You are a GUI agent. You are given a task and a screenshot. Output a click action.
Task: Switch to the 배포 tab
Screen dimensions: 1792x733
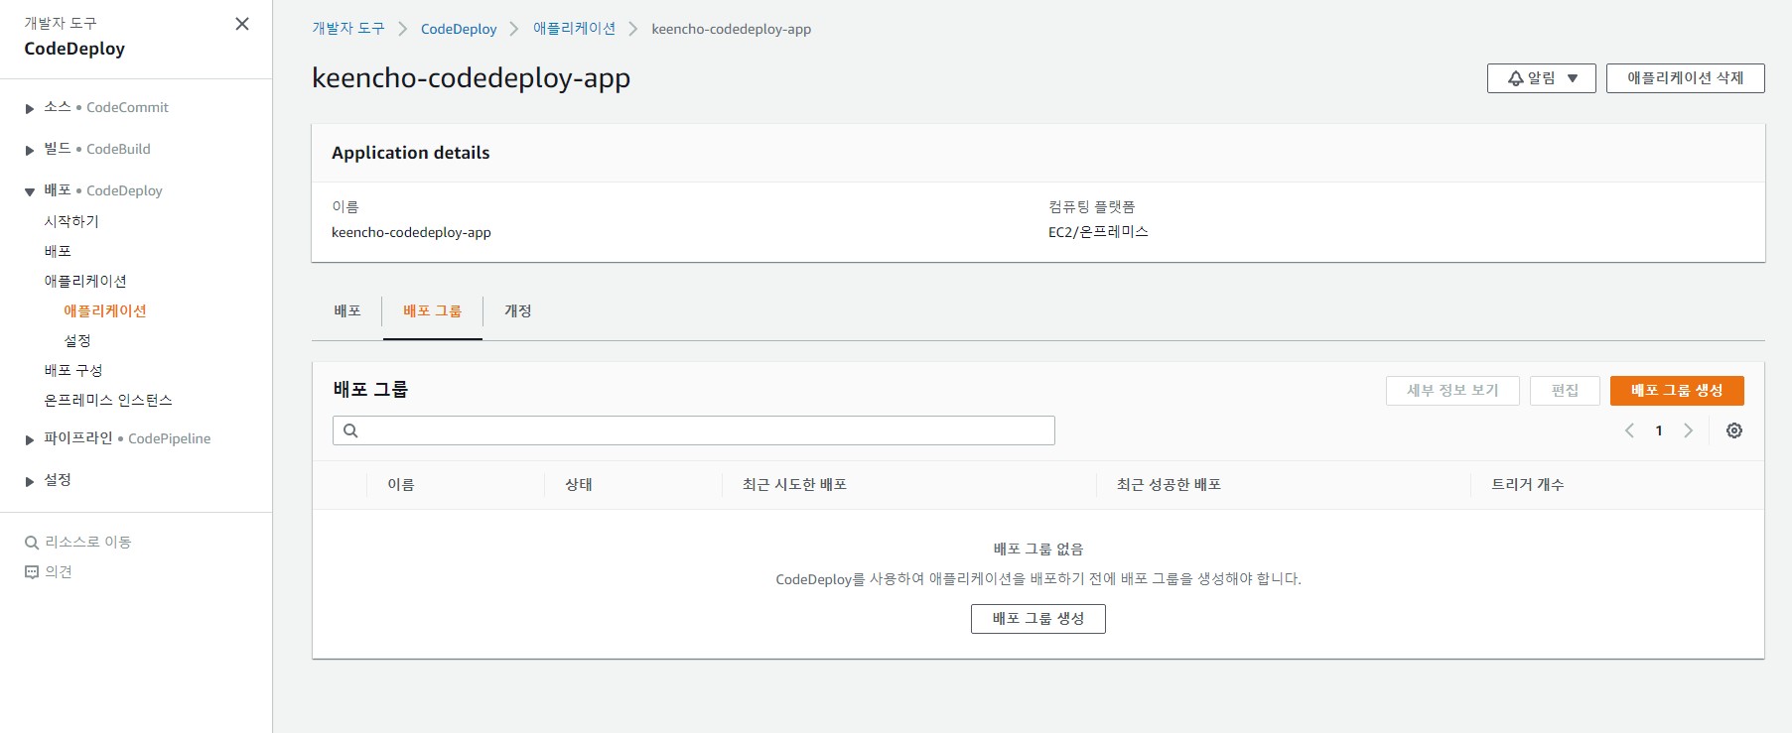(347, 311)
